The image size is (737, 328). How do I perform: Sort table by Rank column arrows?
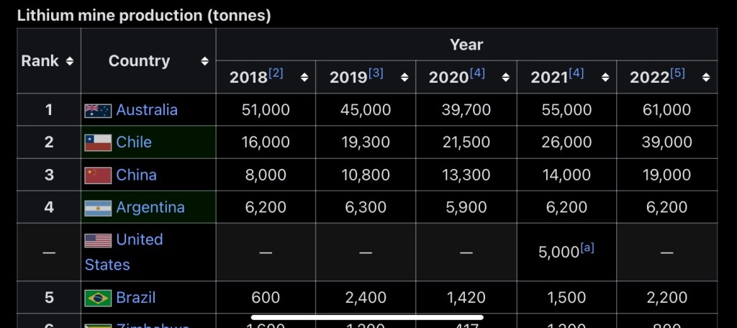pos(70,61)
